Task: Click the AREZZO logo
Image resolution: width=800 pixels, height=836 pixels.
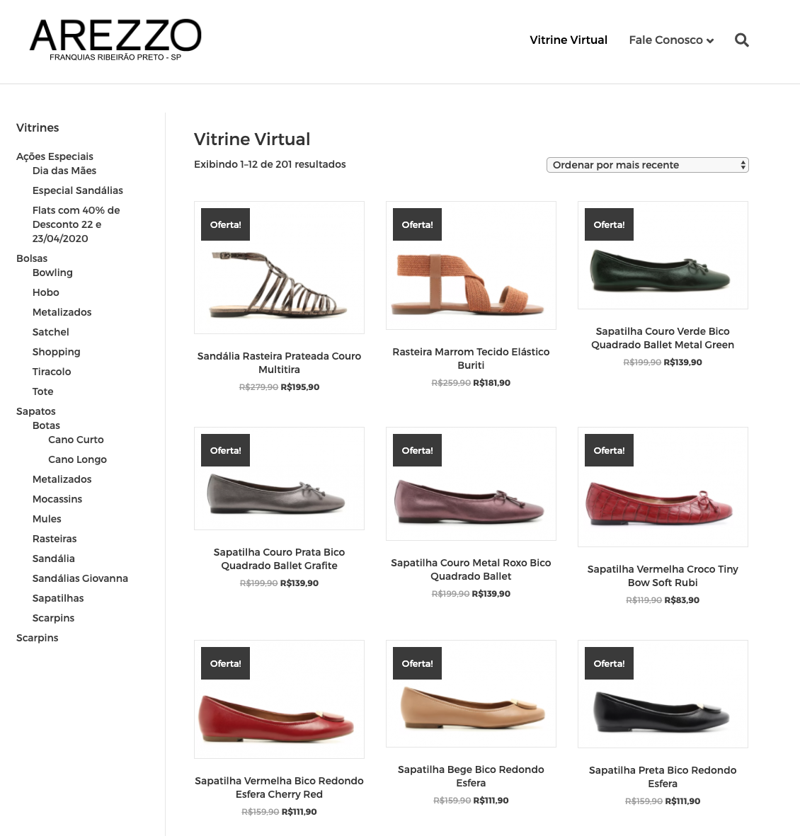Action: (115, 40)
